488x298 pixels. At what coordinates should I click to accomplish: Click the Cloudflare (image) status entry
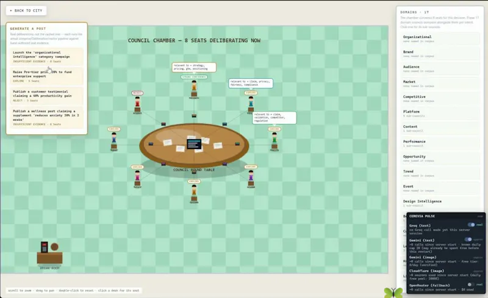445,275
